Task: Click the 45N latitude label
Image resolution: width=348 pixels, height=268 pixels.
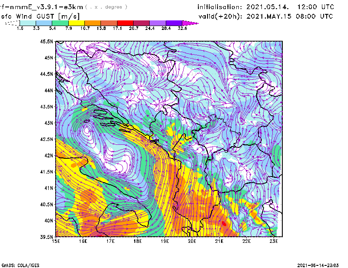Action: 49,58
